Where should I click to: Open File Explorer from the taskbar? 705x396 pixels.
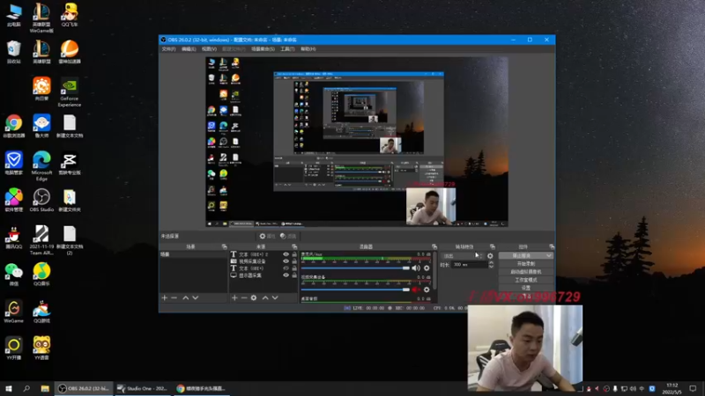point(45,388)
